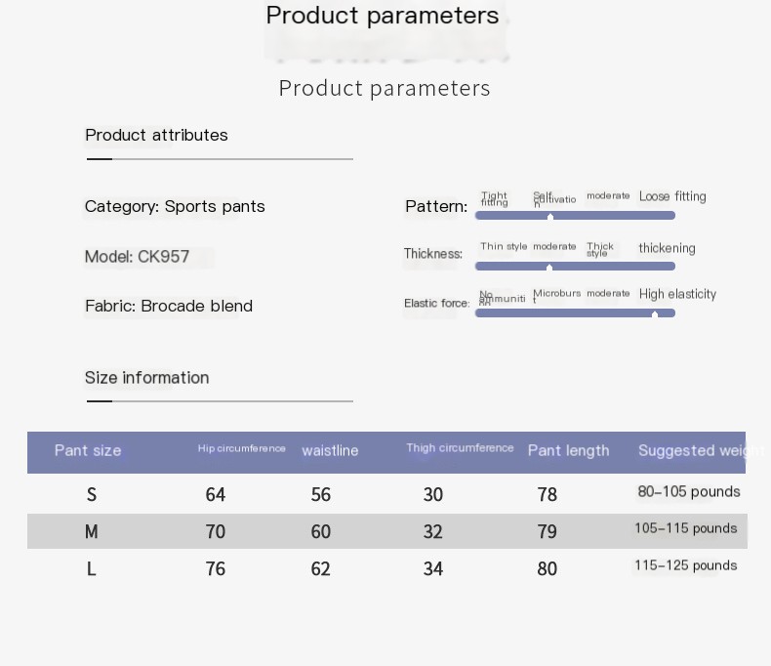Select the size L row label
Image resolution: width=771 pixels, height=666 pixels.
[x=92, y=569]
